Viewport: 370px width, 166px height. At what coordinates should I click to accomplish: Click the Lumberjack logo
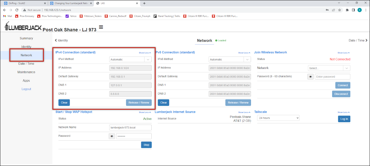point(23,27)
